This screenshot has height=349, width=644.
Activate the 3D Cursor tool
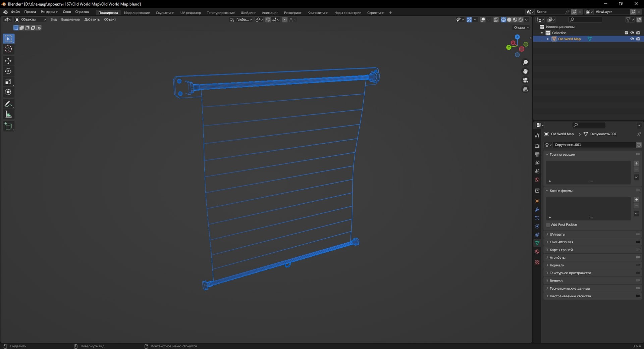click(8, 49)
